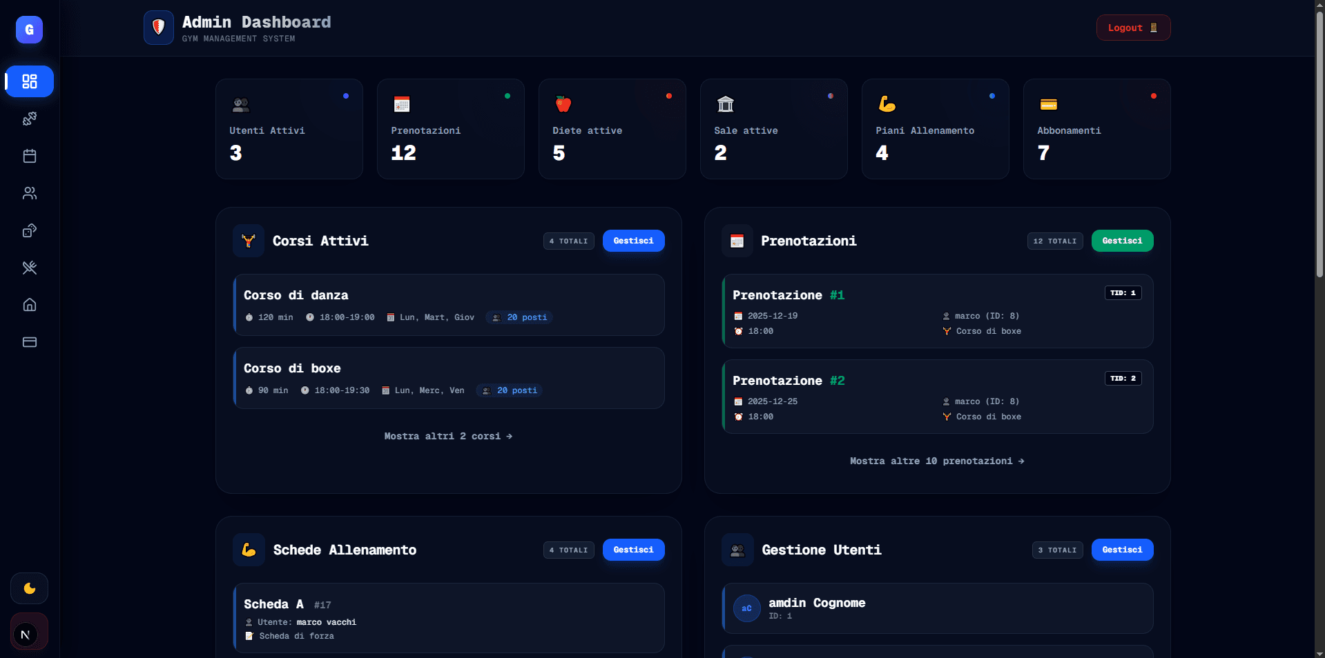Click Gestisci in Prenotazioni panel

(1123, 241)
